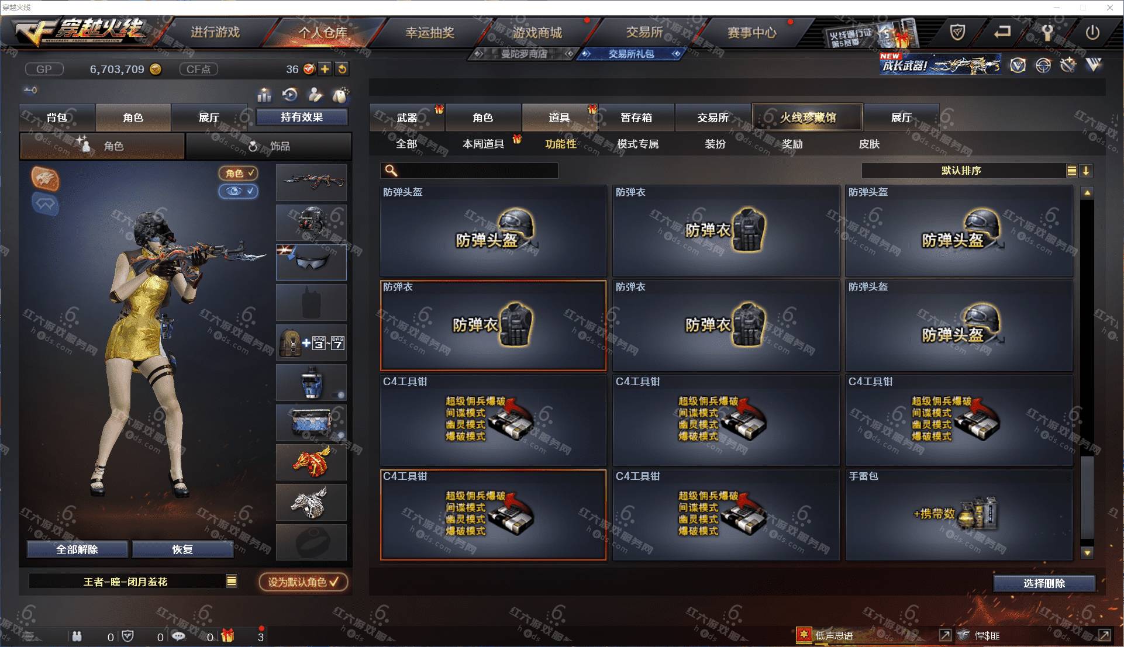Click the item search input field
The image size is (1124, 647).
coord(469,171)
